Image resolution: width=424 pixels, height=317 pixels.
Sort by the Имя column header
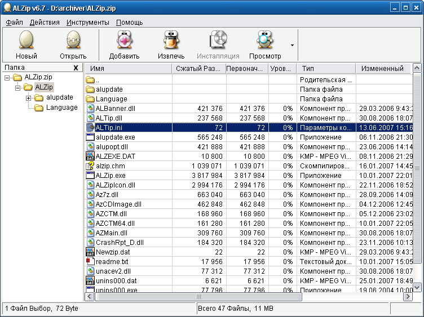pos(128,69)
